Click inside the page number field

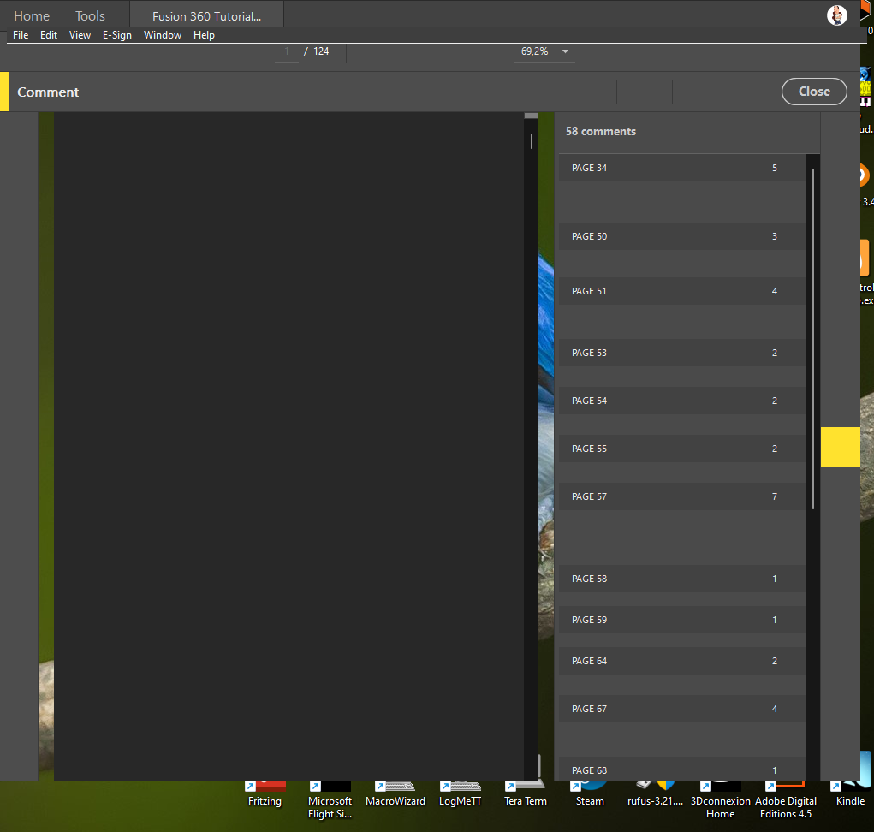tap(287, 51)
